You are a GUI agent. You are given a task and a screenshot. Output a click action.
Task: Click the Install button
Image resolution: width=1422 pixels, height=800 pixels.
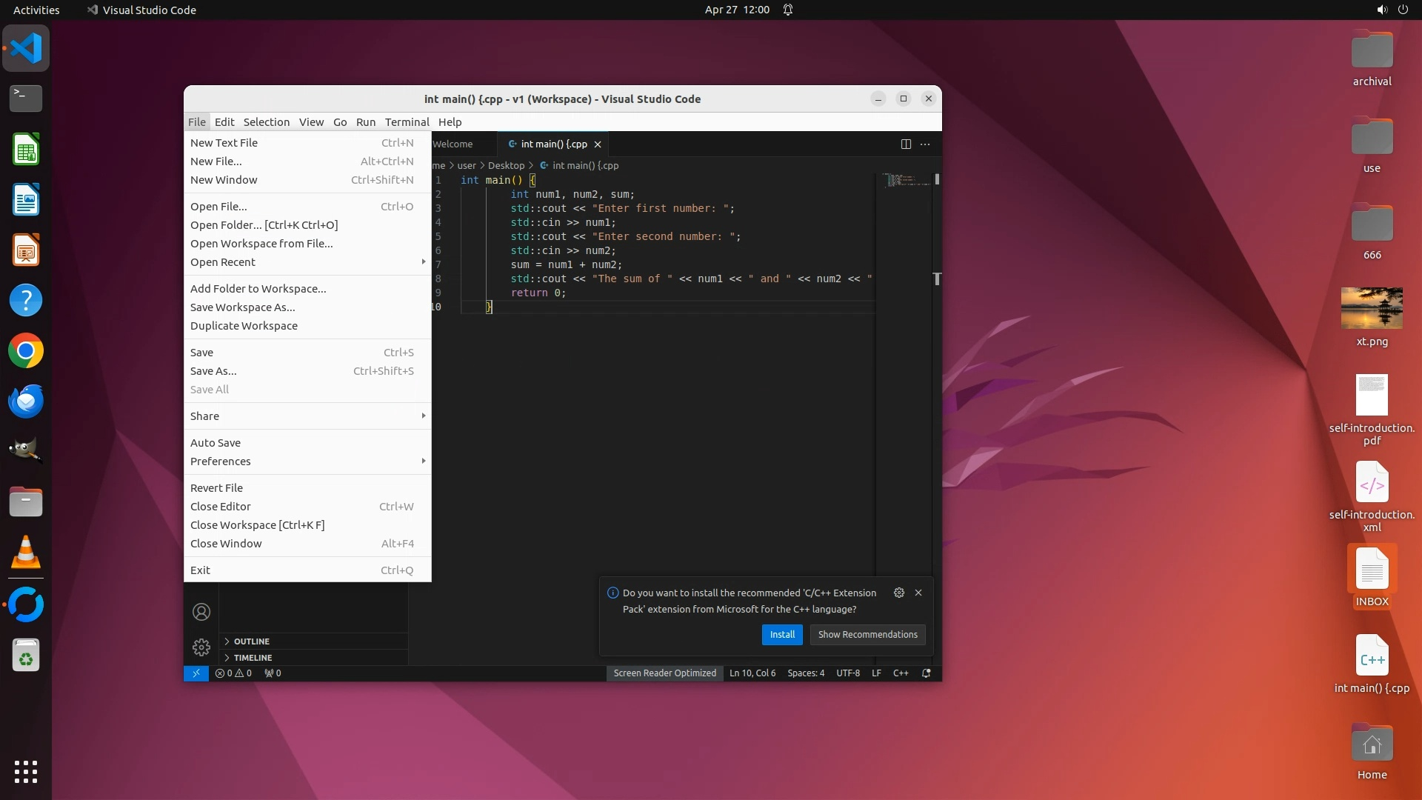pos(782,635)
